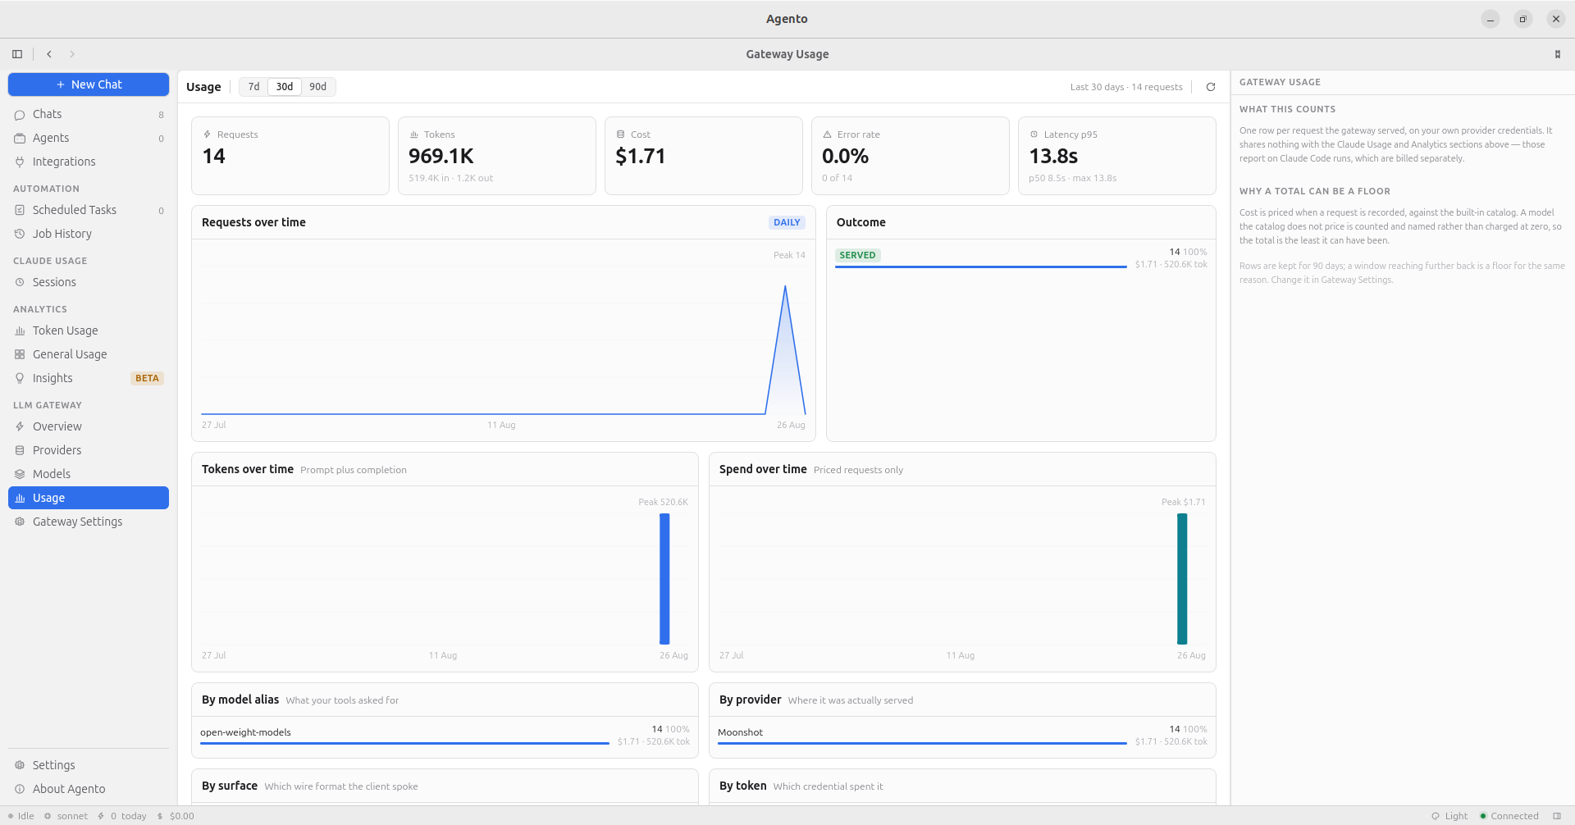Click the Idle status indicator
The height and width of the screenshot is (825, 1575).
click(21, 817)
